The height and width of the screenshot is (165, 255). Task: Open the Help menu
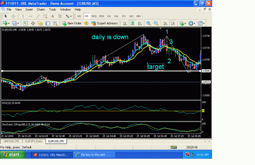(x=78, y=9)
